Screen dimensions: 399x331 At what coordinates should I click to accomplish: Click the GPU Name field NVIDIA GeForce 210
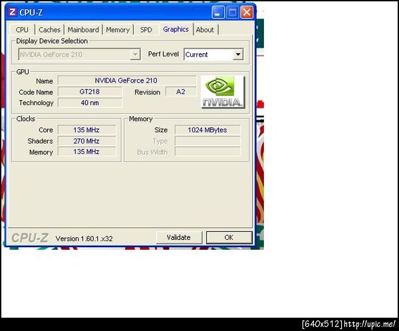(127, 80)
